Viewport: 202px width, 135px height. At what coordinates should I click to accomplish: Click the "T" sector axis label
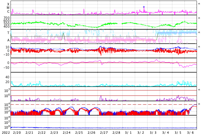8,33
